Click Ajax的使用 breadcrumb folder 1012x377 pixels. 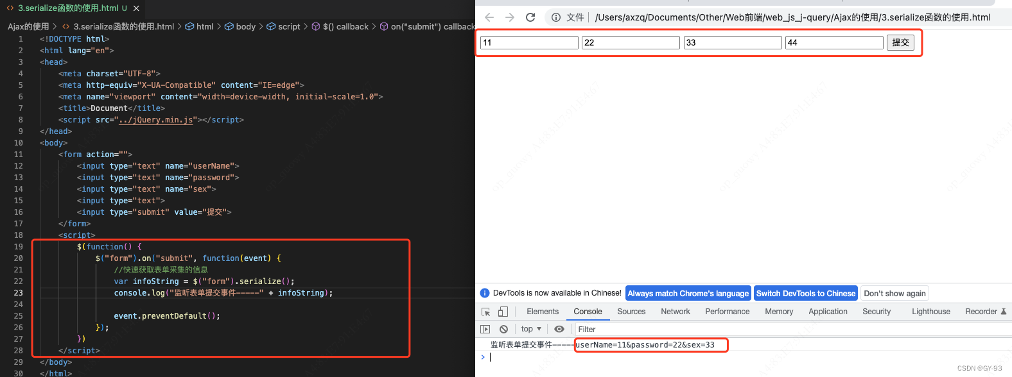point(28,26)
